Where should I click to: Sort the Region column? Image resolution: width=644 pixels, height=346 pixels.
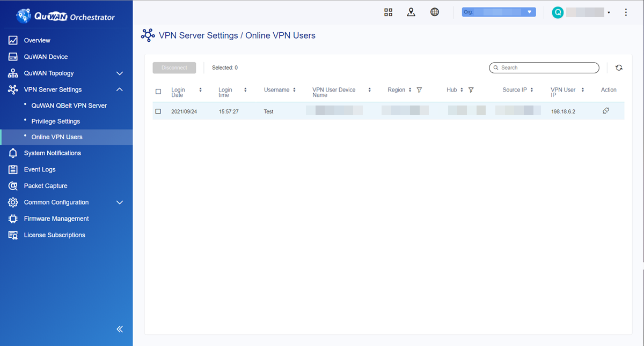point(410,90)
